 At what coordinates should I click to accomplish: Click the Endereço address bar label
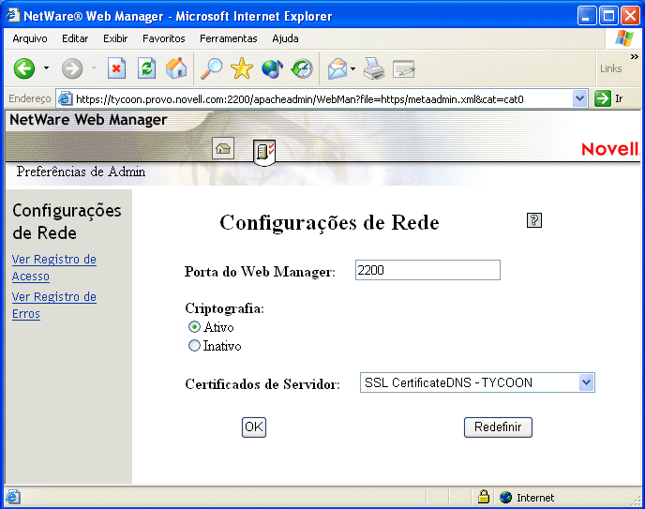pyautogui.click(x=30, y=98)
